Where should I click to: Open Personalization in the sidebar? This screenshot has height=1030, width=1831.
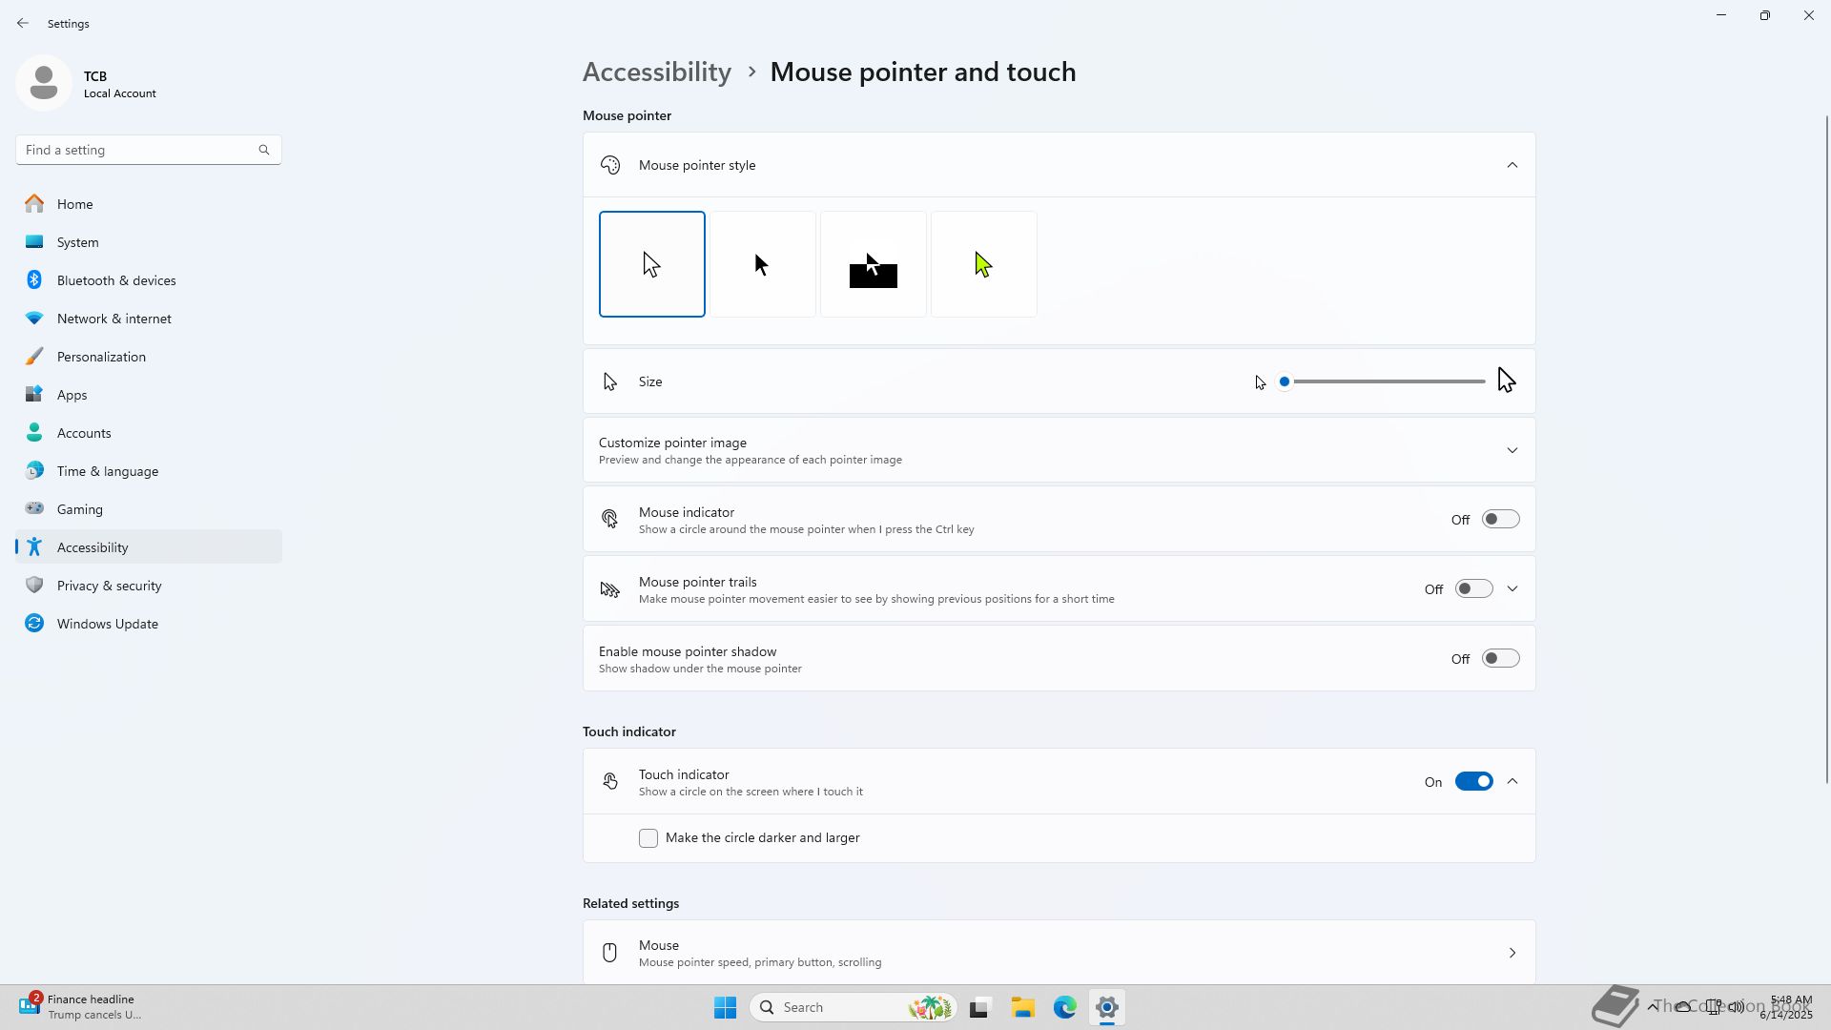101,357
